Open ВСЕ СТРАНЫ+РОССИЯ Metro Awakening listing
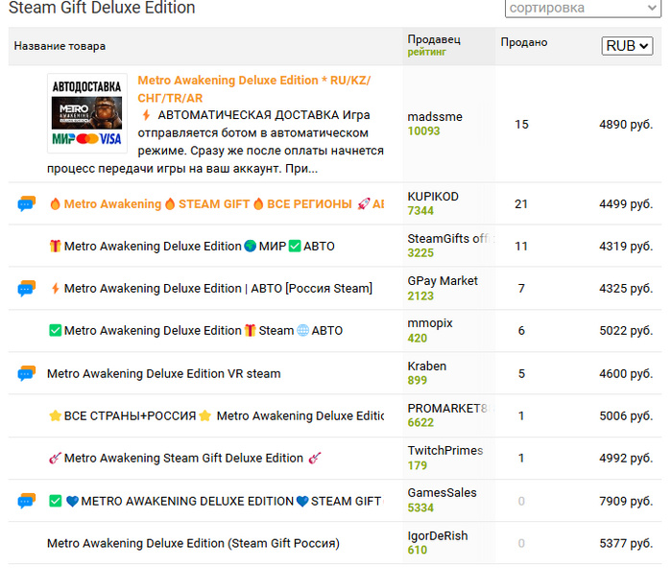Screen dimensions: 672x568 pyautogui.click(x=217, y=415)
